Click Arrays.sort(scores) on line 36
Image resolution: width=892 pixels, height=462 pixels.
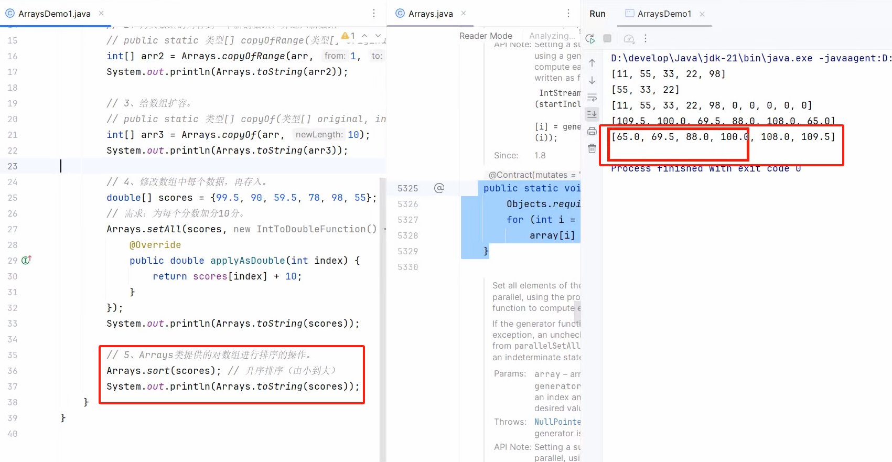[164, 371]
